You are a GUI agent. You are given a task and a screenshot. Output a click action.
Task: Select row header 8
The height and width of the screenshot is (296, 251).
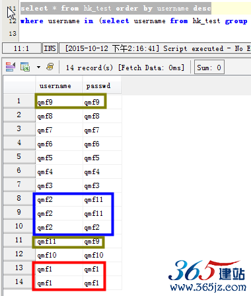(x=19, y=199)
